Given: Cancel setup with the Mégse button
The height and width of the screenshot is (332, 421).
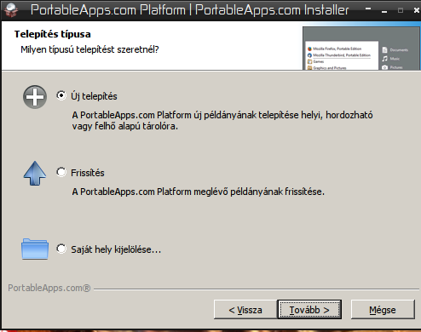Looking at the screenshot, I should click(x=383, y=310).
